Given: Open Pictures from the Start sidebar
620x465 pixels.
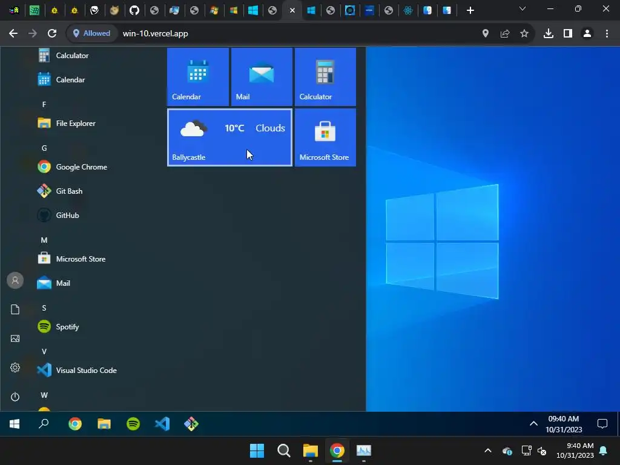Looking at the screenshot, I should coord(15,338).
